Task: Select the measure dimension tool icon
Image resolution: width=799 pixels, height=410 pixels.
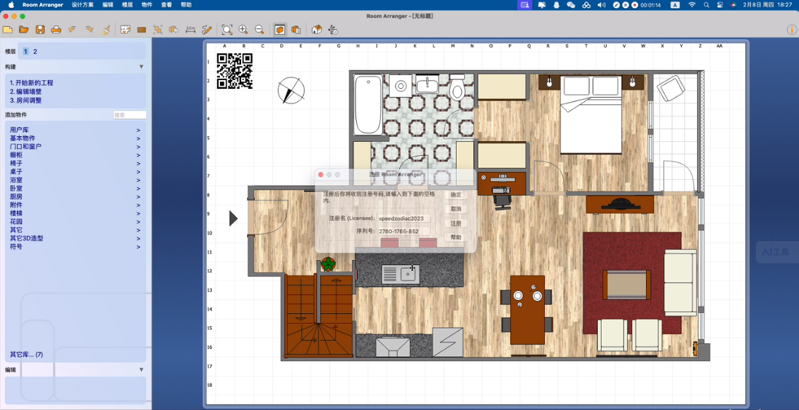Action: point(190,30)
